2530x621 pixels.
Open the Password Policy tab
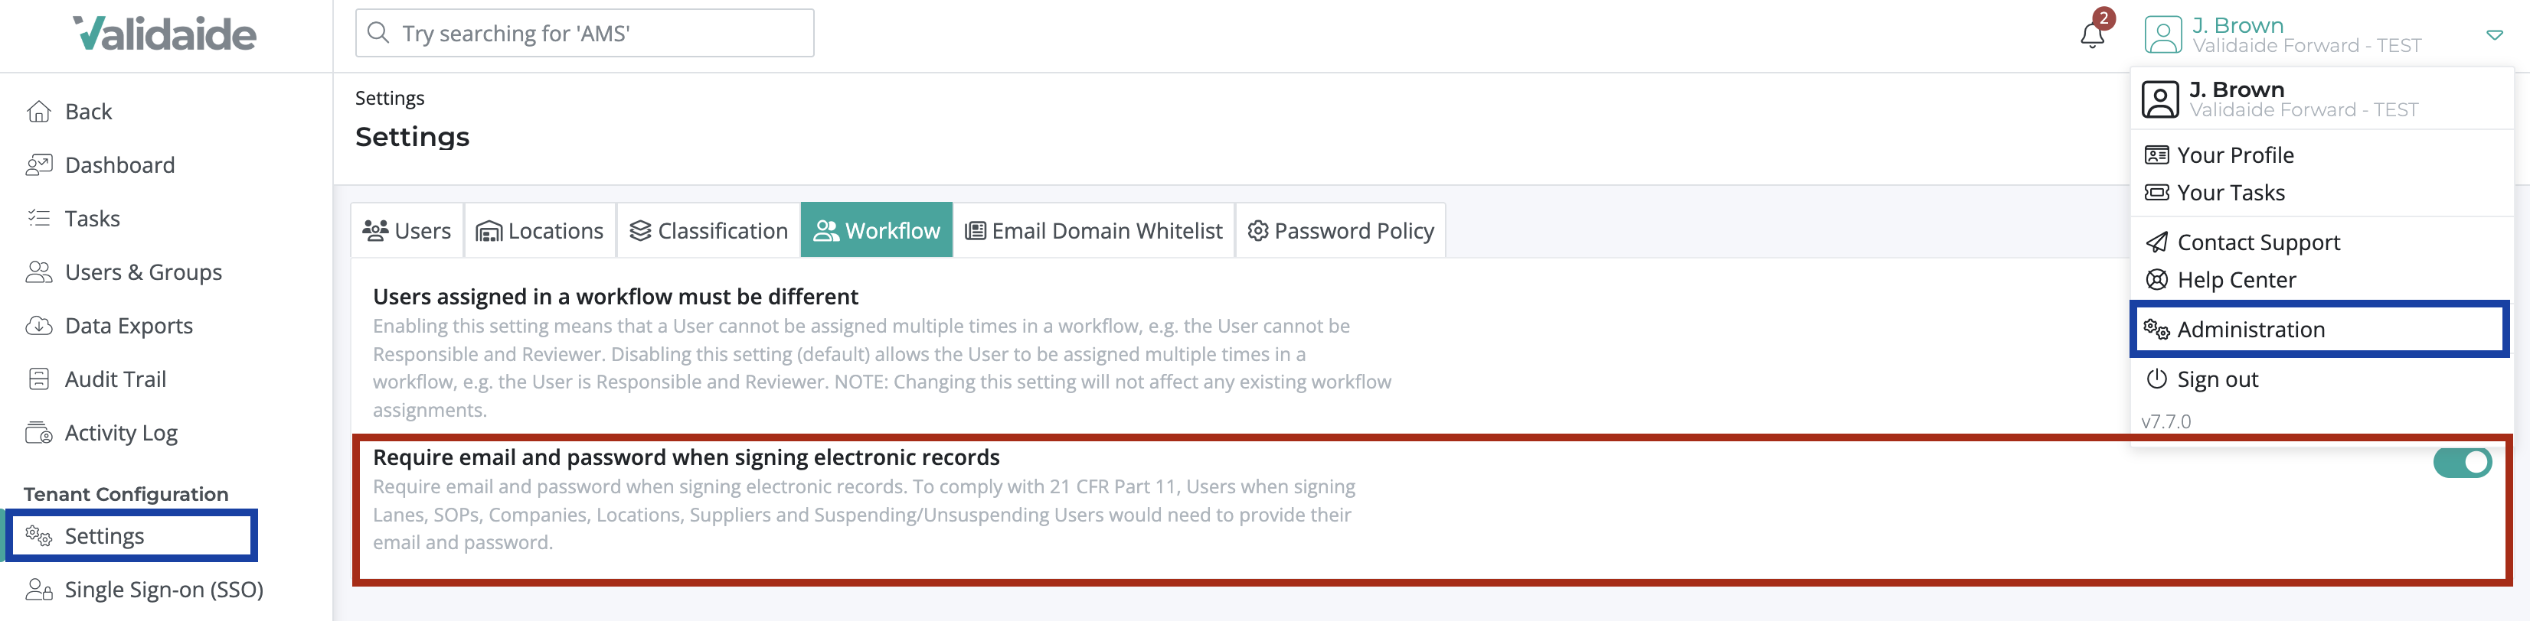tap(1339, 230)
